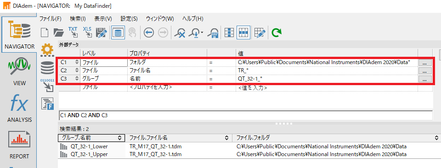
Task: Click the XLS import icon
Action: point(87,33)
